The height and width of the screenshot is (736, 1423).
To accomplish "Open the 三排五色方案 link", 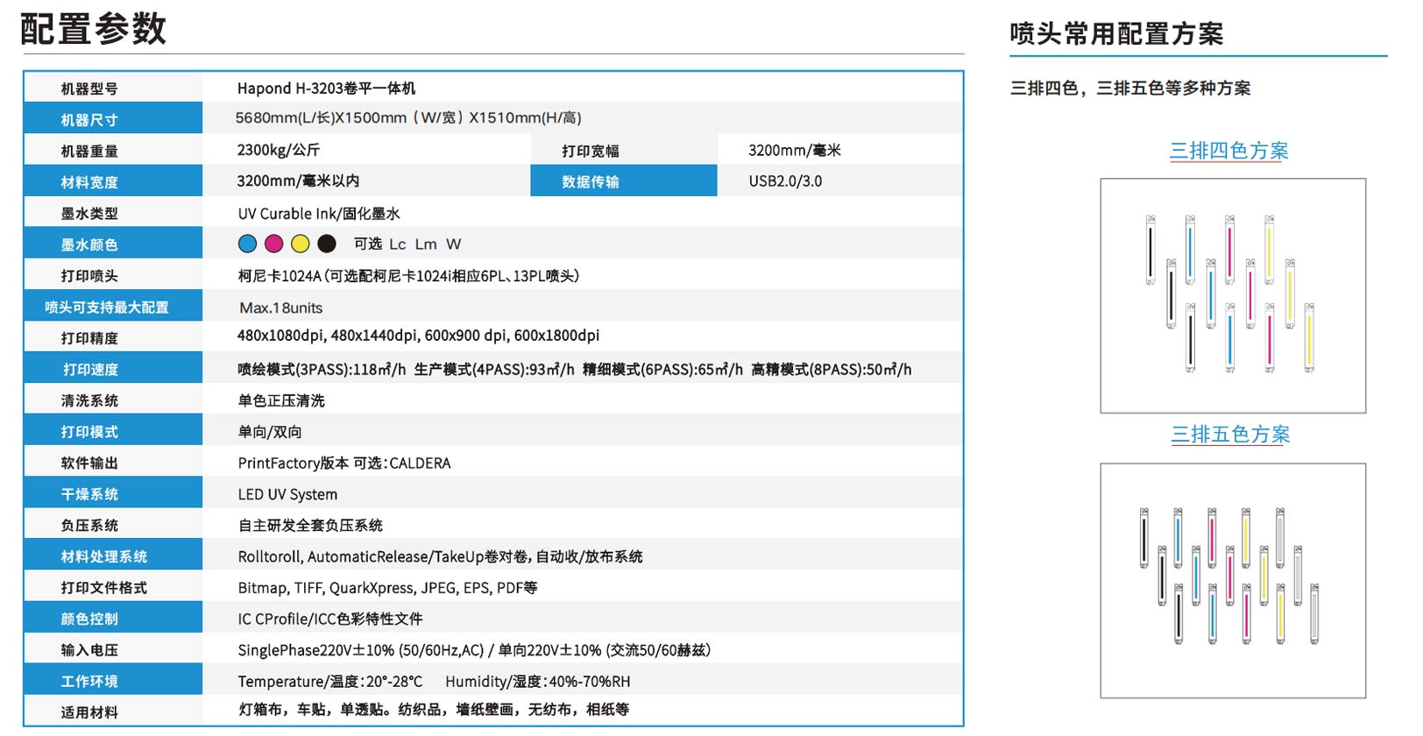I will pyautogui.click(x=1230, y=435).
